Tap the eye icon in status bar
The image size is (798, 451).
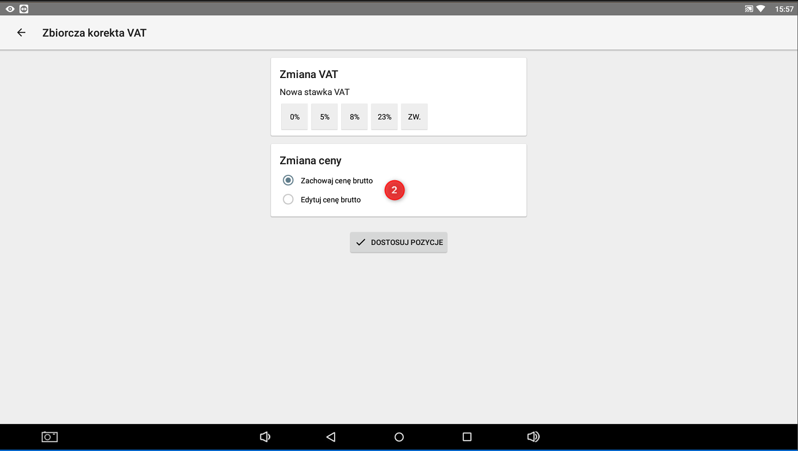10,9
